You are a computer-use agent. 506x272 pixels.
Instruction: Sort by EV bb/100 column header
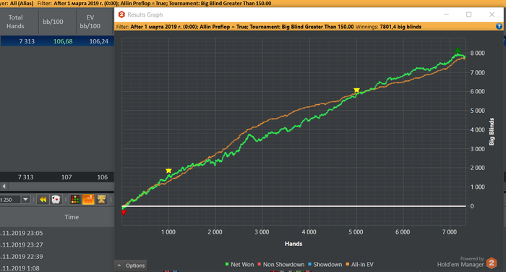tap(90, 22)
